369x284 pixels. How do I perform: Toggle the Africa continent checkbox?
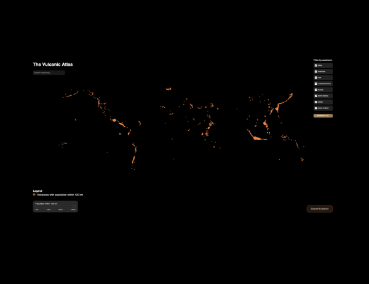316,65
